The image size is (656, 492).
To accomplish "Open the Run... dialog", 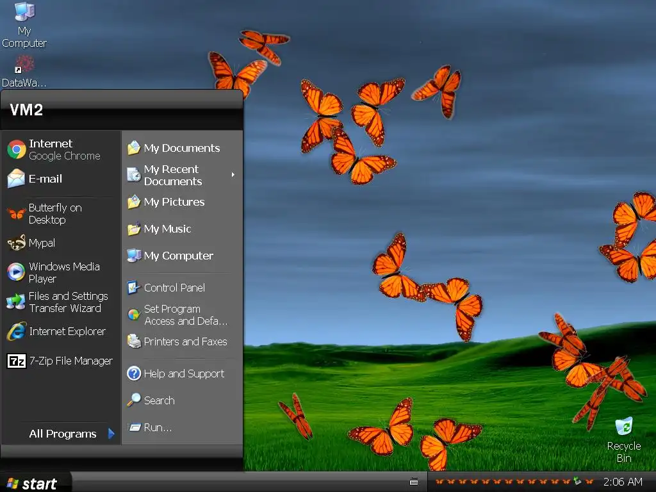I will [183, 427].
